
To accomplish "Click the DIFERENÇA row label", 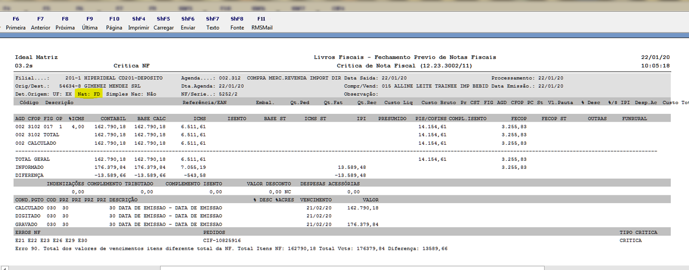I will coord(29,175).
